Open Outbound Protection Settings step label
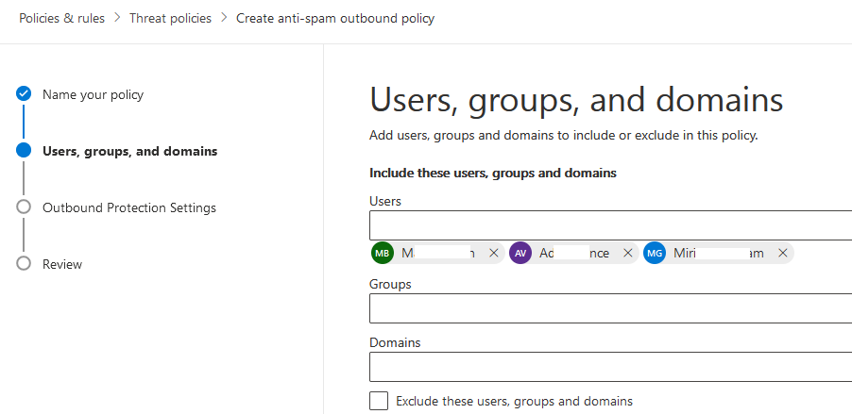Viewport: 852px width, 414px height. pyautogui.click(x=129, y=207)
